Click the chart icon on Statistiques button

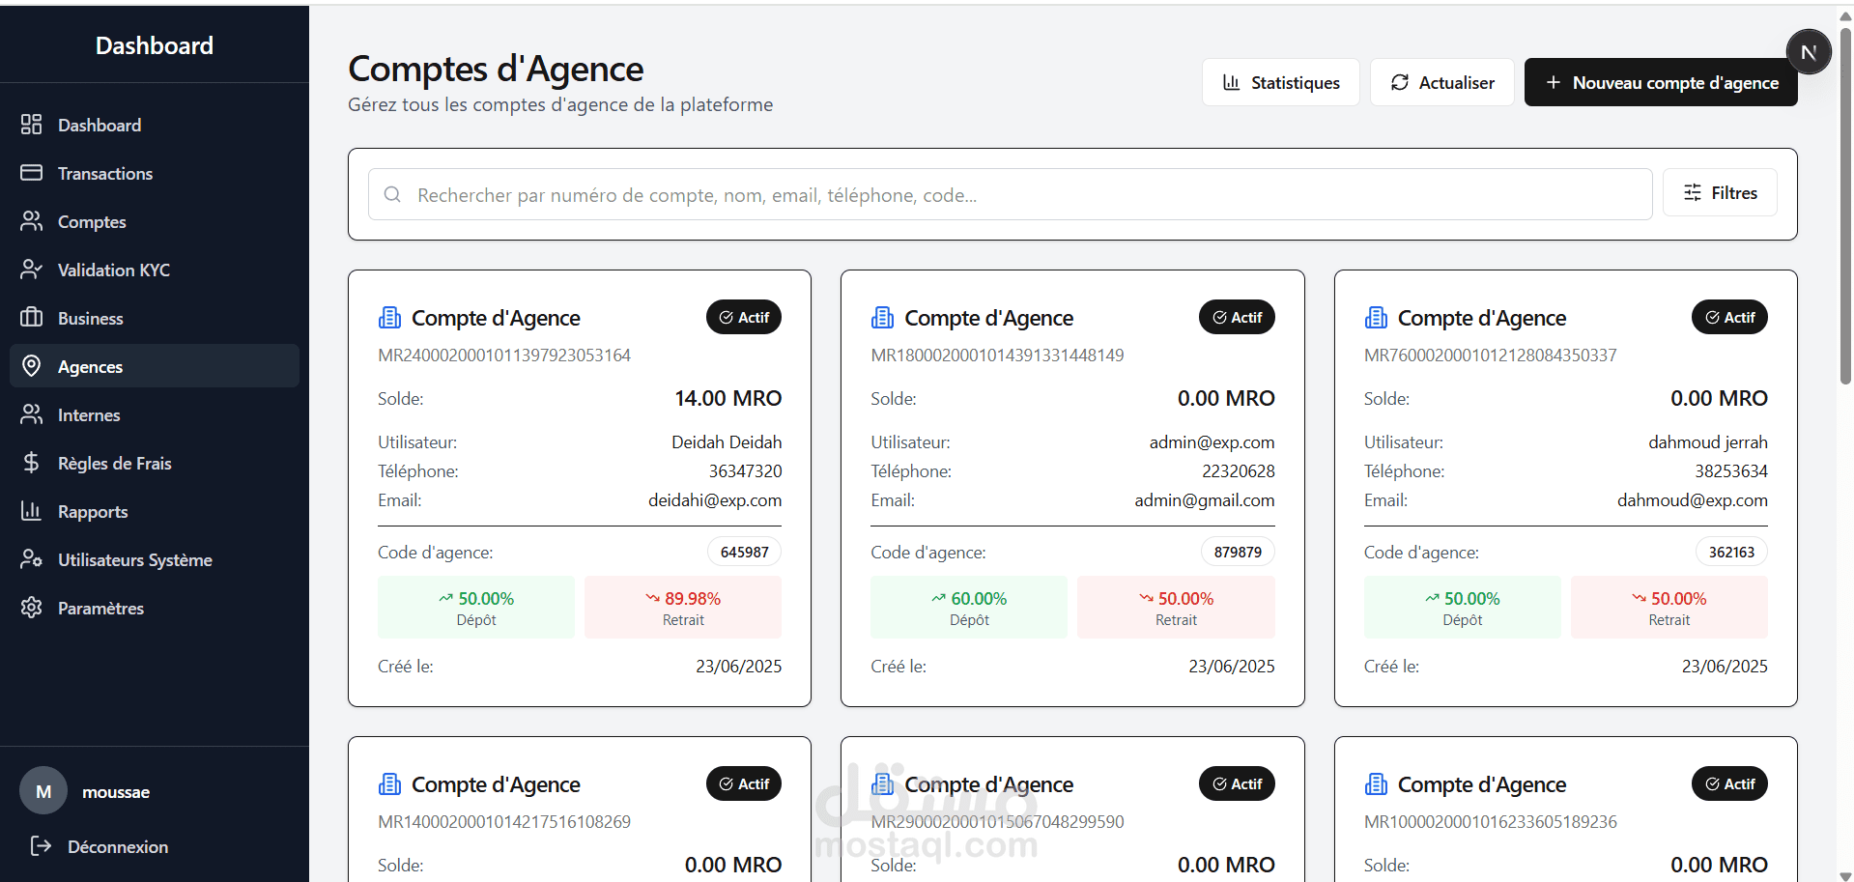pyautogui.click(x=1231, y=82)
